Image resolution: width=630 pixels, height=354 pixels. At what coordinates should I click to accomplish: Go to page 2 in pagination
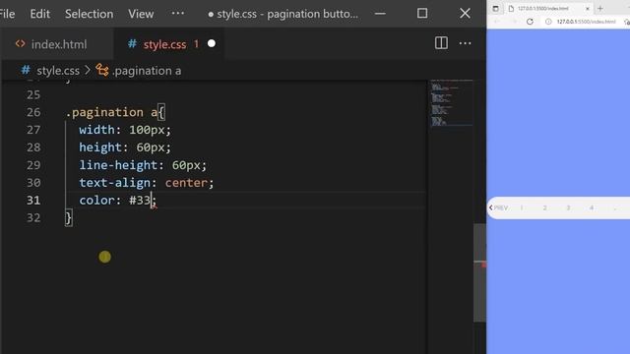pyautogui.click(x=544, y=207)
